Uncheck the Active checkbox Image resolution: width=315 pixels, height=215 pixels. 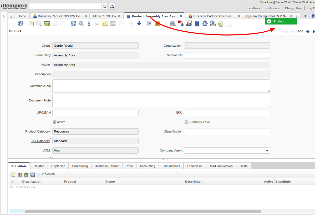pyautogui.click(x=54, y=122)
